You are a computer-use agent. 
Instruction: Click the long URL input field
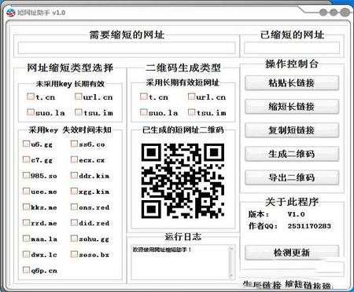[127, 48]
